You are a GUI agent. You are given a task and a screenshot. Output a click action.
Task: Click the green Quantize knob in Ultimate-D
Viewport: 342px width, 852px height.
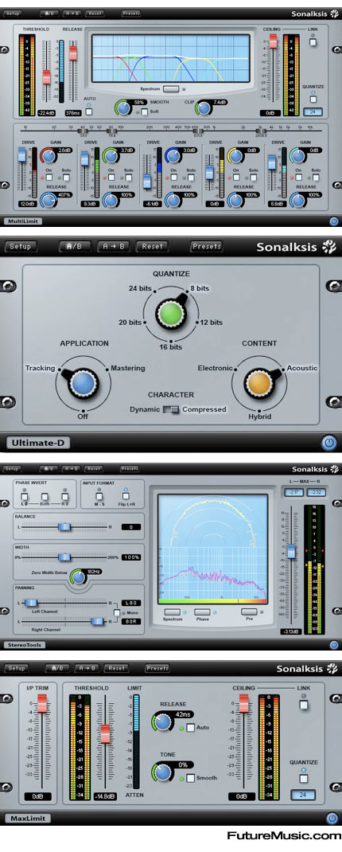pos(170,314)
